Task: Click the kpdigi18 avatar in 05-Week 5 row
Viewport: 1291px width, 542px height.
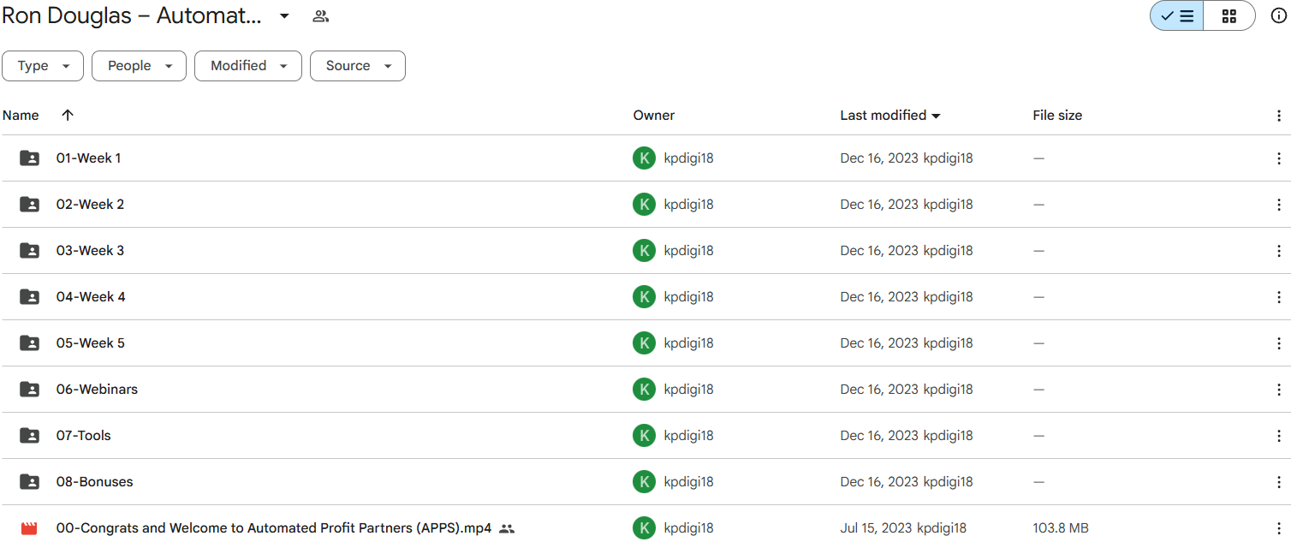Action: click(x=644, y=343)
